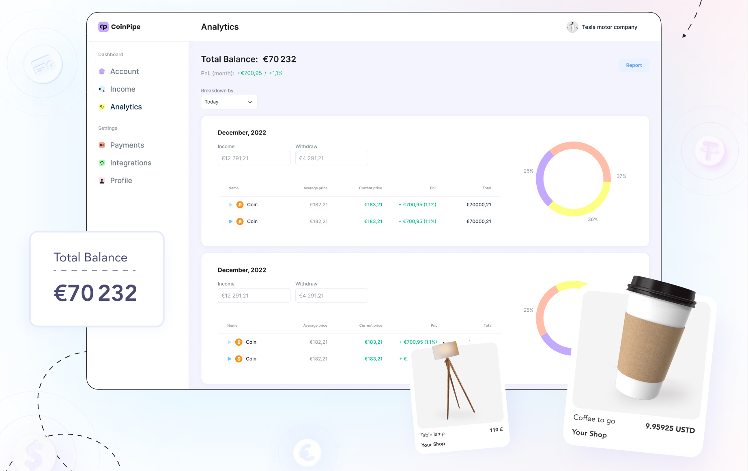Open the Profile settings

point(121,181)
